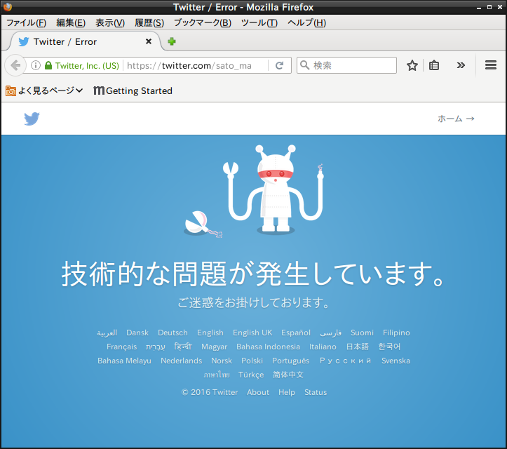
Task: Switch language to العربية
Action: click(107, 333)
